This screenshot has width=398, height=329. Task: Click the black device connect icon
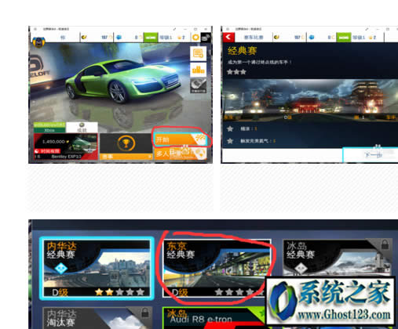206,38
